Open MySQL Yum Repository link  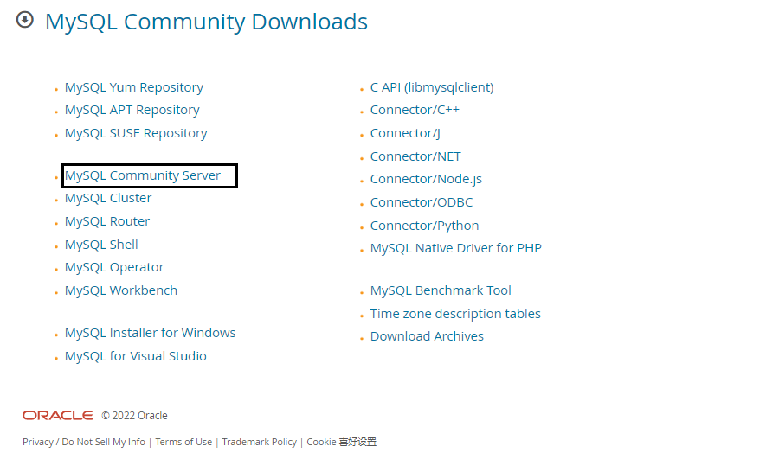(x=134, y=87)
